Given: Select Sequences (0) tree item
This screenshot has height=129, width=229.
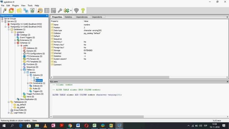Looking at the screenshot, I should [x=32, y=67].
